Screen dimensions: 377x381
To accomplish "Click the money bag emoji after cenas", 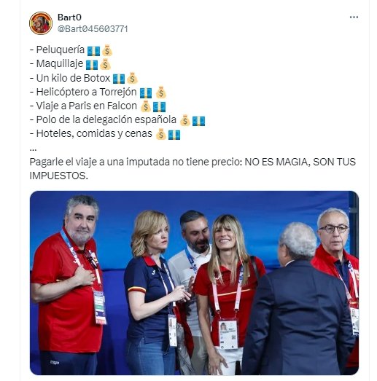I will (160, 134).
